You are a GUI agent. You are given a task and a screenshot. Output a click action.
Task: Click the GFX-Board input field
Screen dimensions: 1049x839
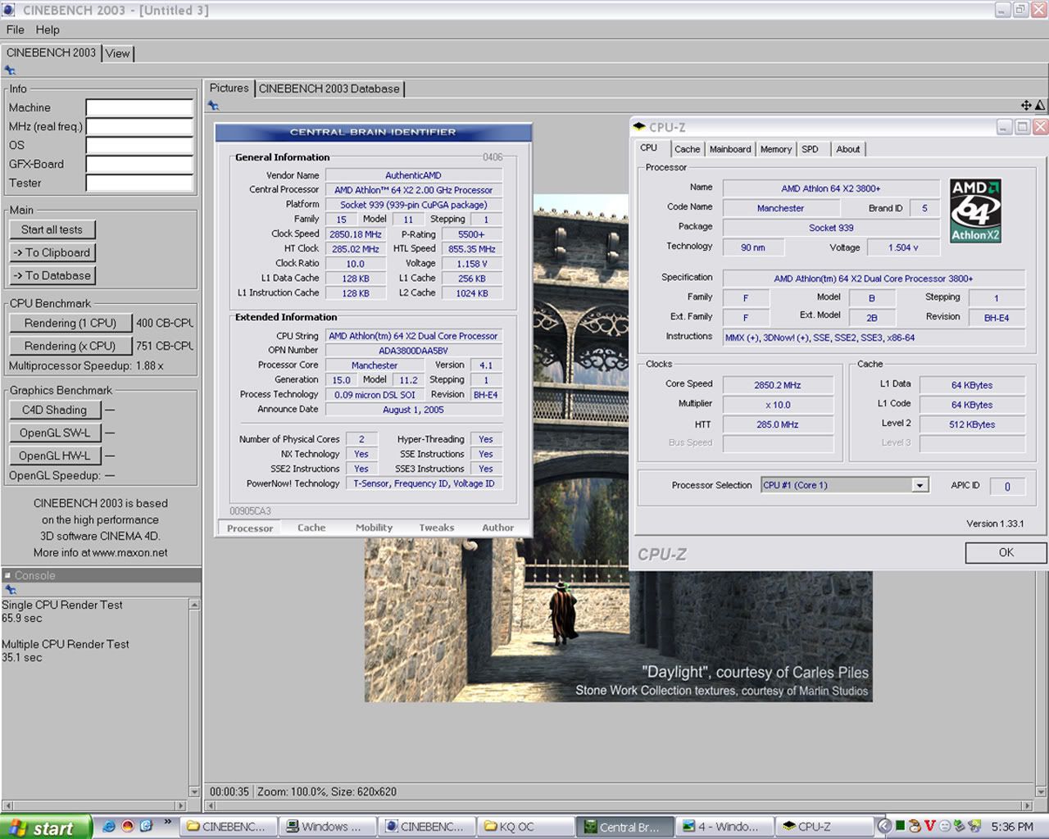(139, 164)
